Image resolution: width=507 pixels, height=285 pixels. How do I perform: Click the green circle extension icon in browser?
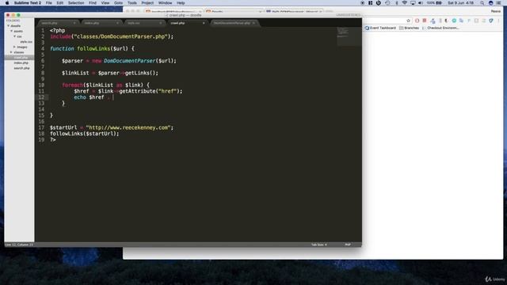point(454,21)
